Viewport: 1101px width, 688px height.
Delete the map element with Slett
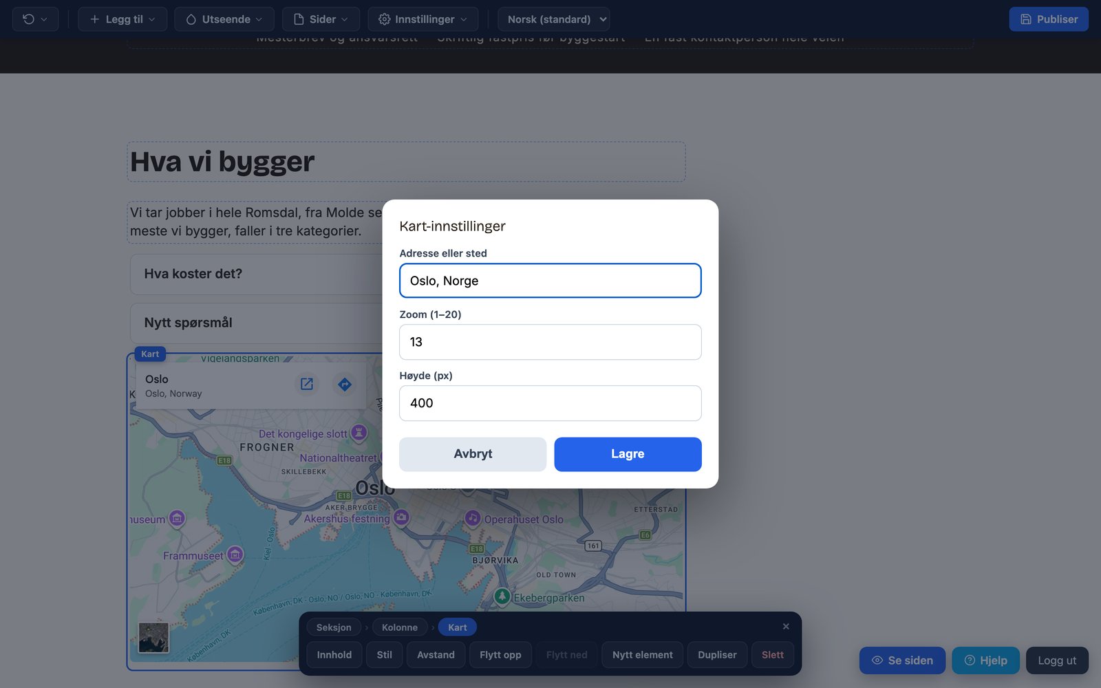pos(773,655)
